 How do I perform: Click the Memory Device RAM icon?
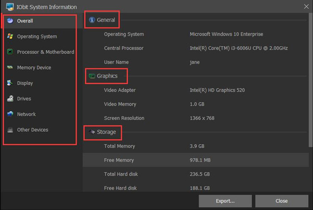tap(10, 67)
